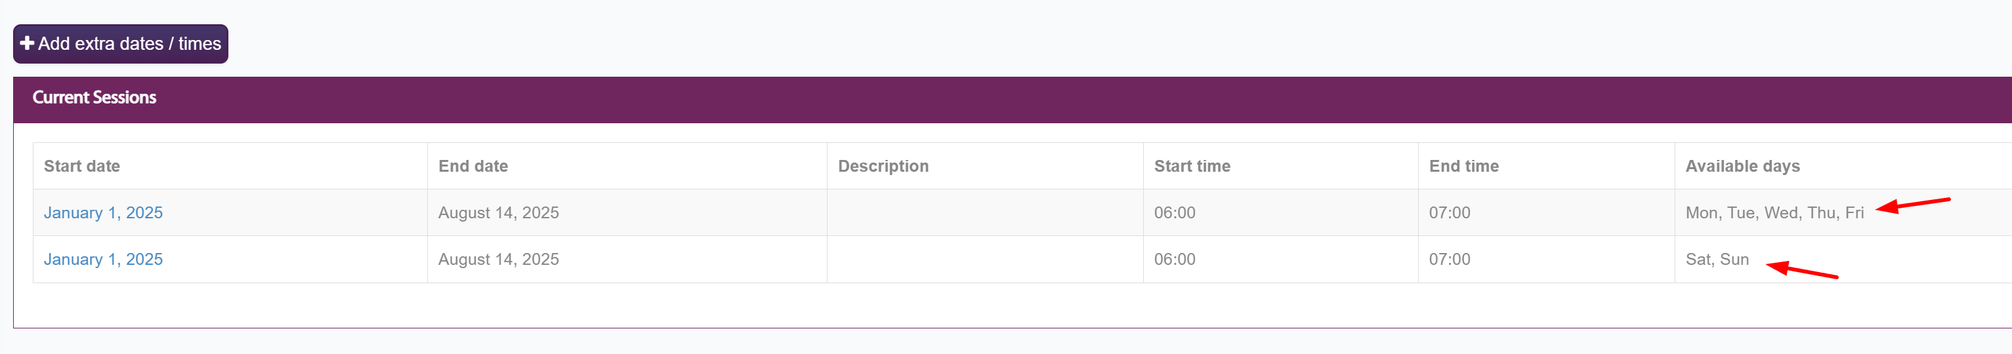The height and width of the screenshot is (354, 2012).
Task: Click the Current Sessions panel heading
Action: [x=94, y=98]
